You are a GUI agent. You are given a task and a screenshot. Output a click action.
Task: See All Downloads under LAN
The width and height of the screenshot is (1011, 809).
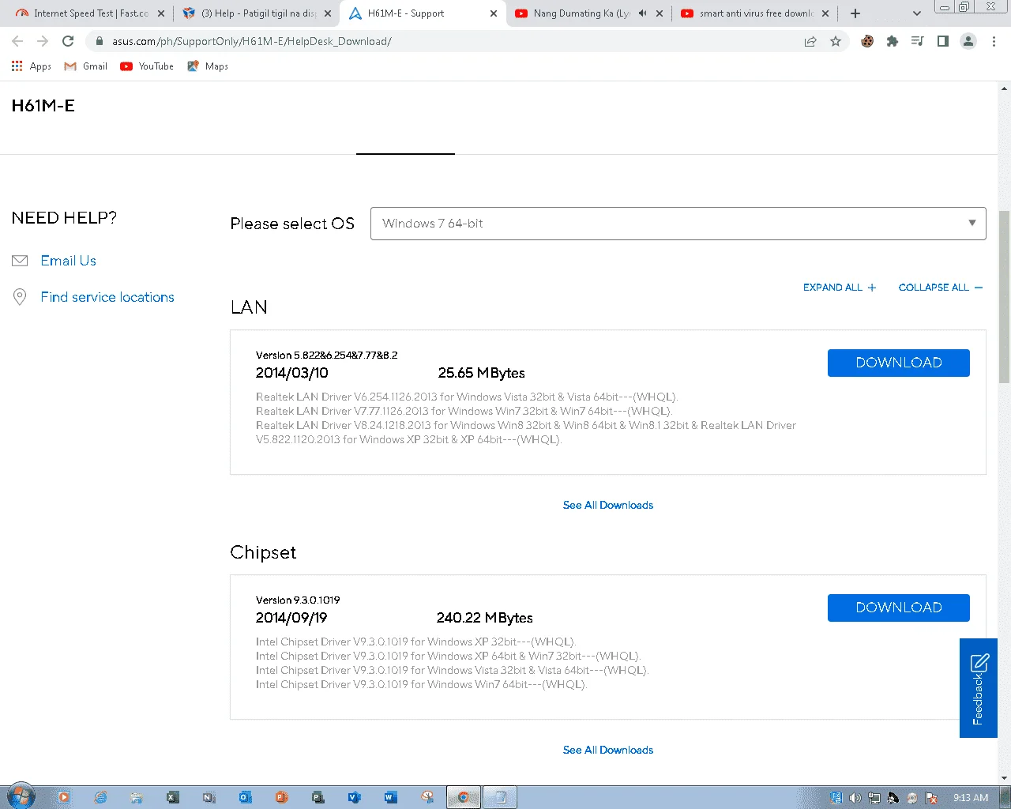(608, 505)
